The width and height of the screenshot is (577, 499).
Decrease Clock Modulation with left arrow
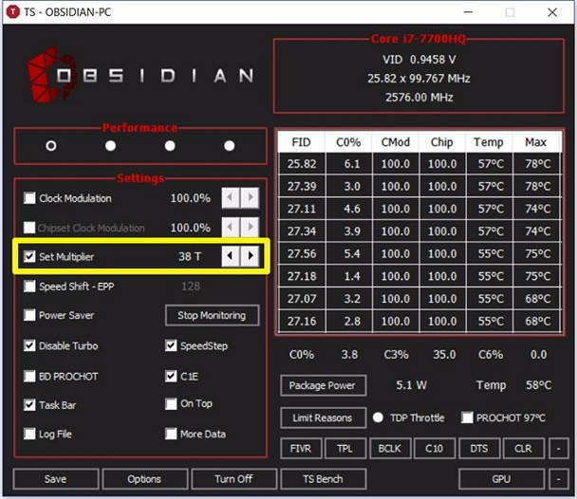[231, 198]
